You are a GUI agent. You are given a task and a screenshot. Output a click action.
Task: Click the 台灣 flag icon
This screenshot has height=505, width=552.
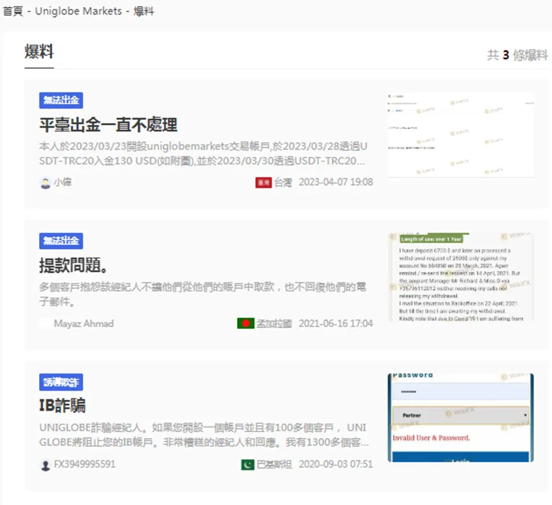tap(264, 183)
